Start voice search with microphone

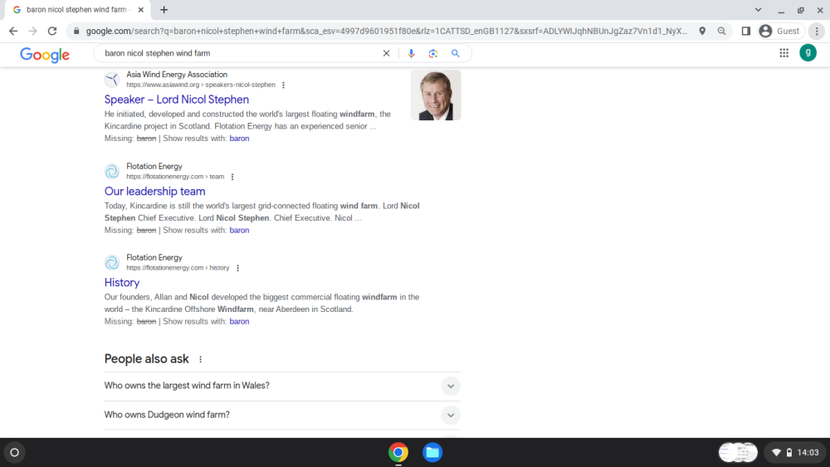tap(412, 53)
